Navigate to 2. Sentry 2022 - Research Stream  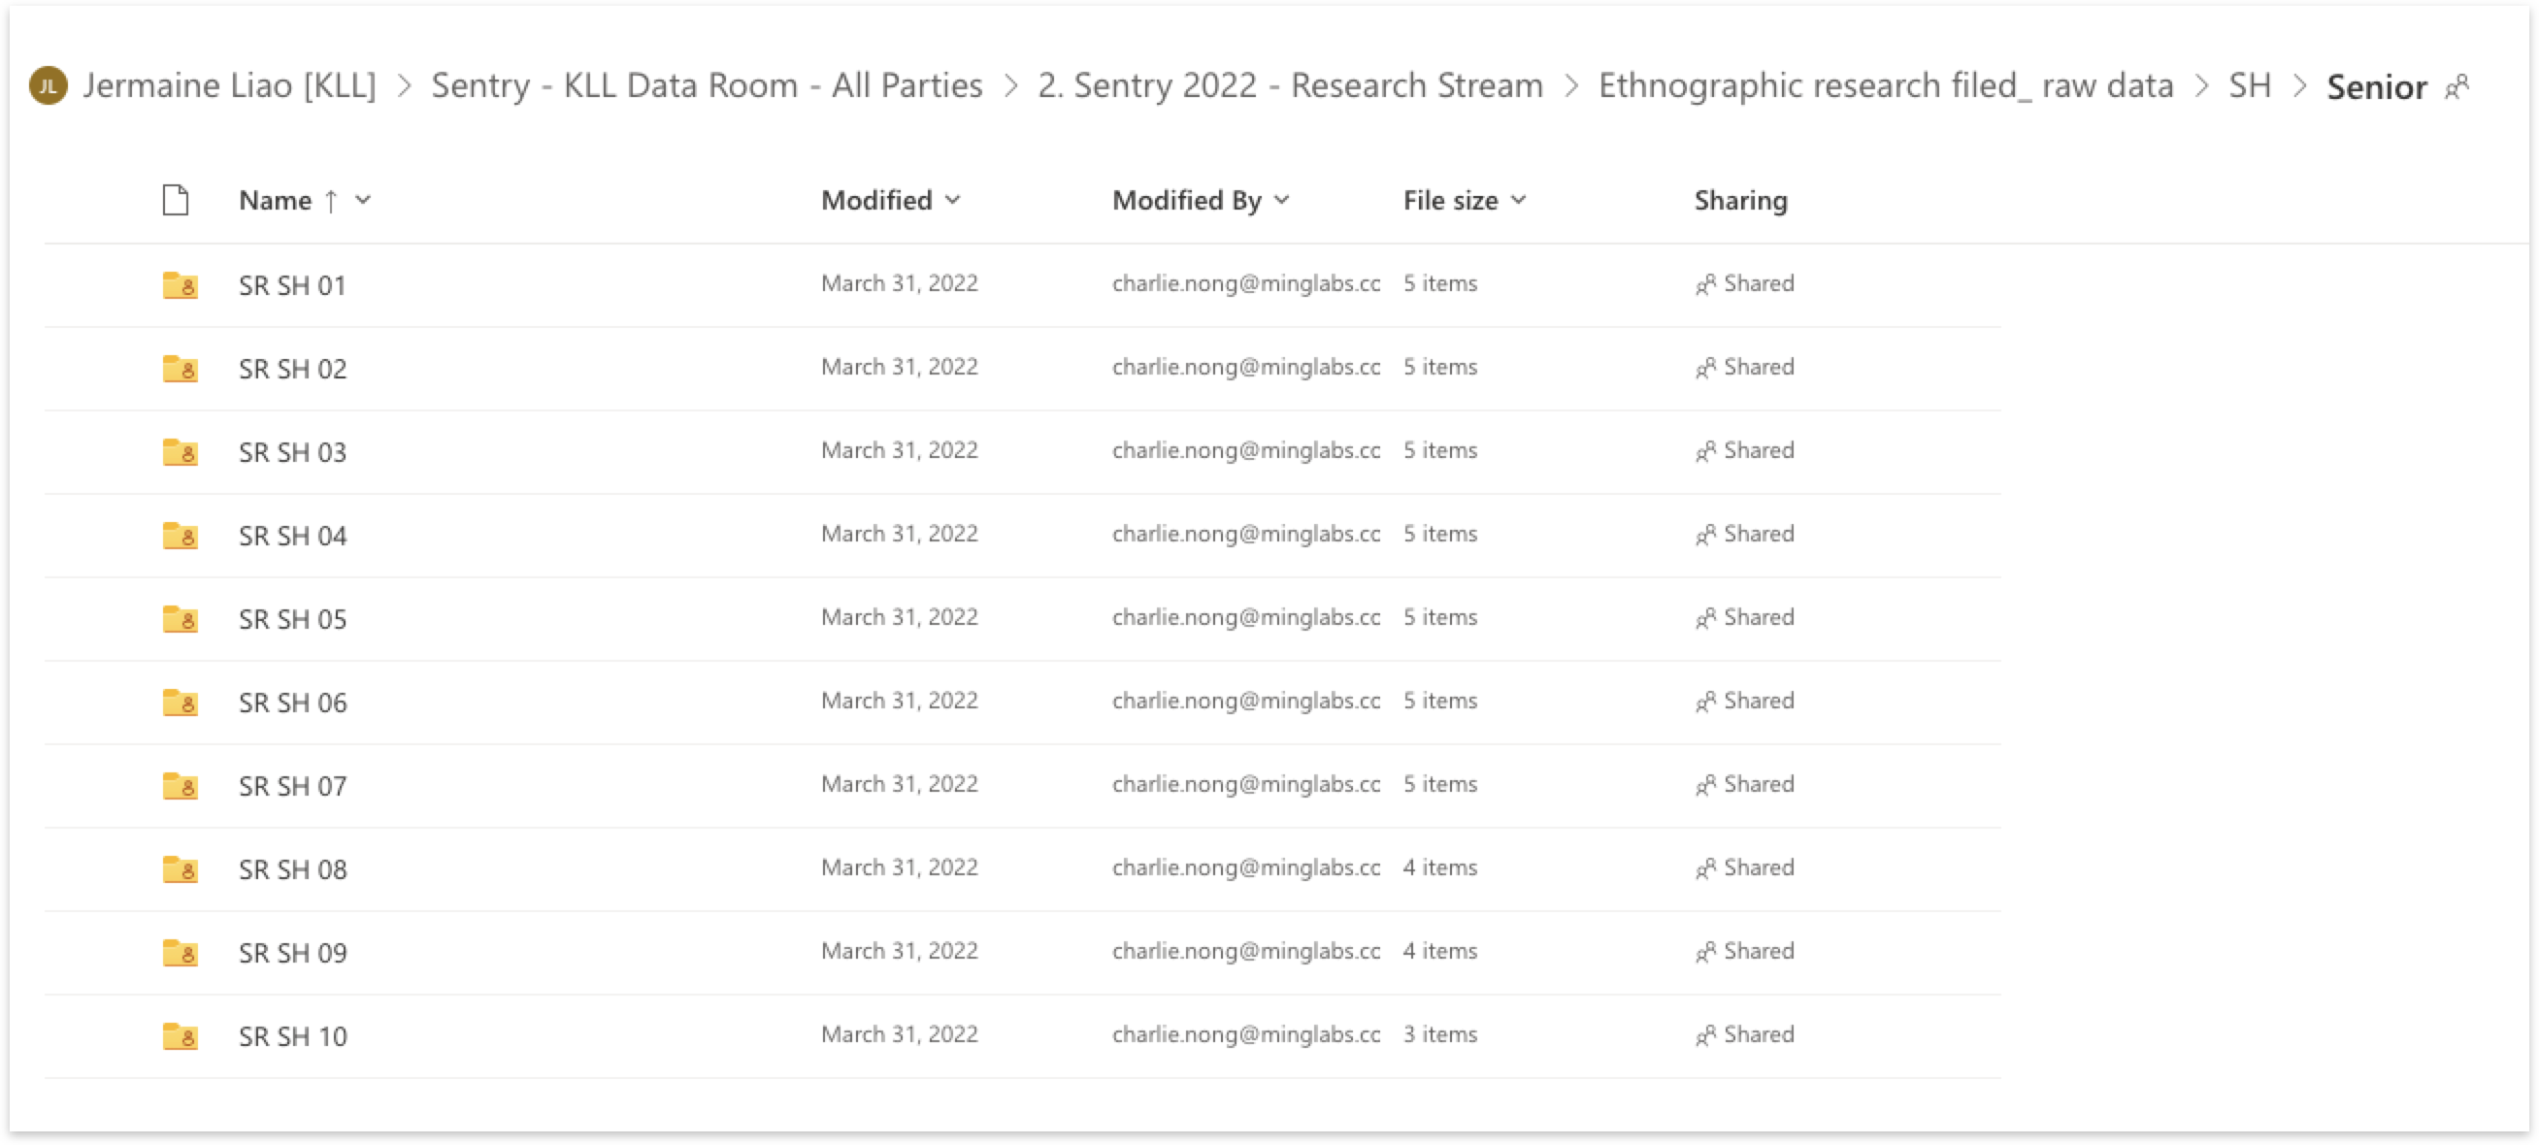point(1289,85)
